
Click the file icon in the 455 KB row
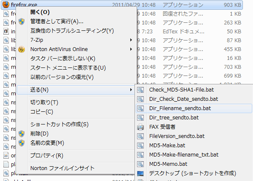6,49
